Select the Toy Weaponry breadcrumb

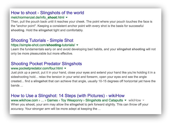click(72, 100)
